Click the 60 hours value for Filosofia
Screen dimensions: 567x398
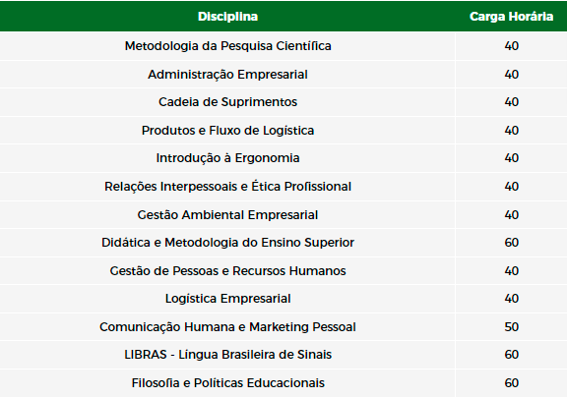[511, 383]
